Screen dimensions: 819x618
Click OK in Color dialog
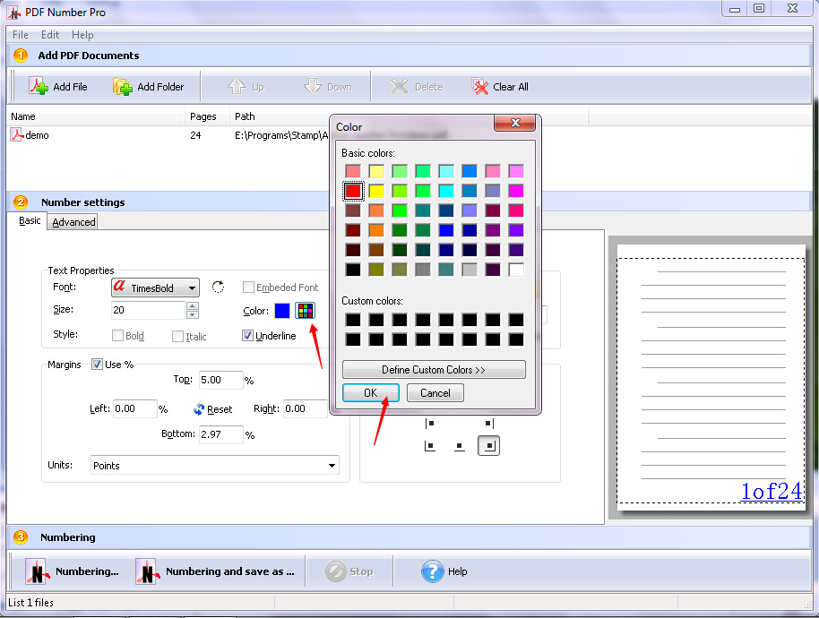pos(371,393)
